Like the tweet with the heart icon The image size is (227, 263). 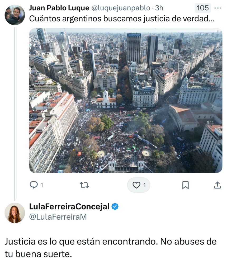(x=136, y=185)
